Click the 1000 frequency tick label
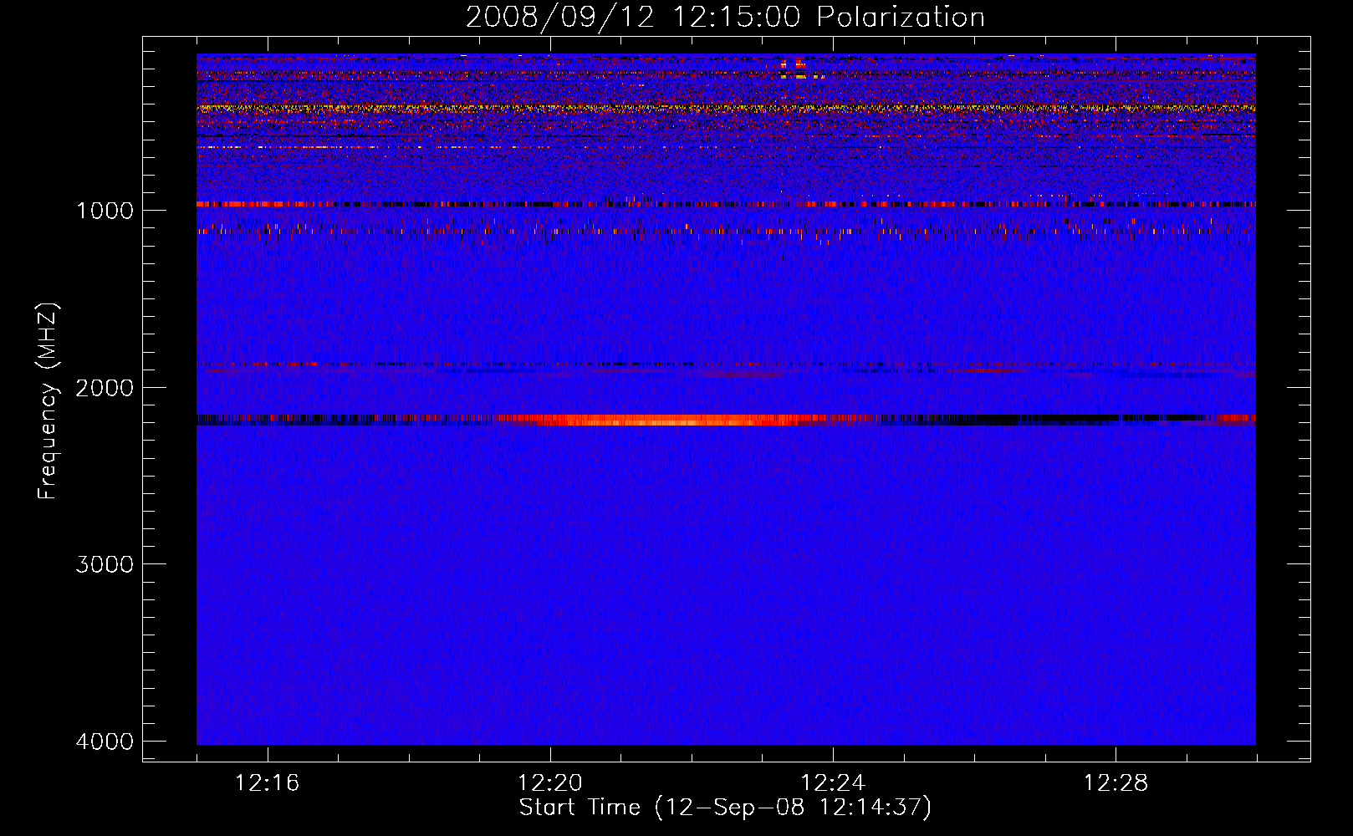Viewport: 1353px width, 836px height. click(x=105, y=210)
